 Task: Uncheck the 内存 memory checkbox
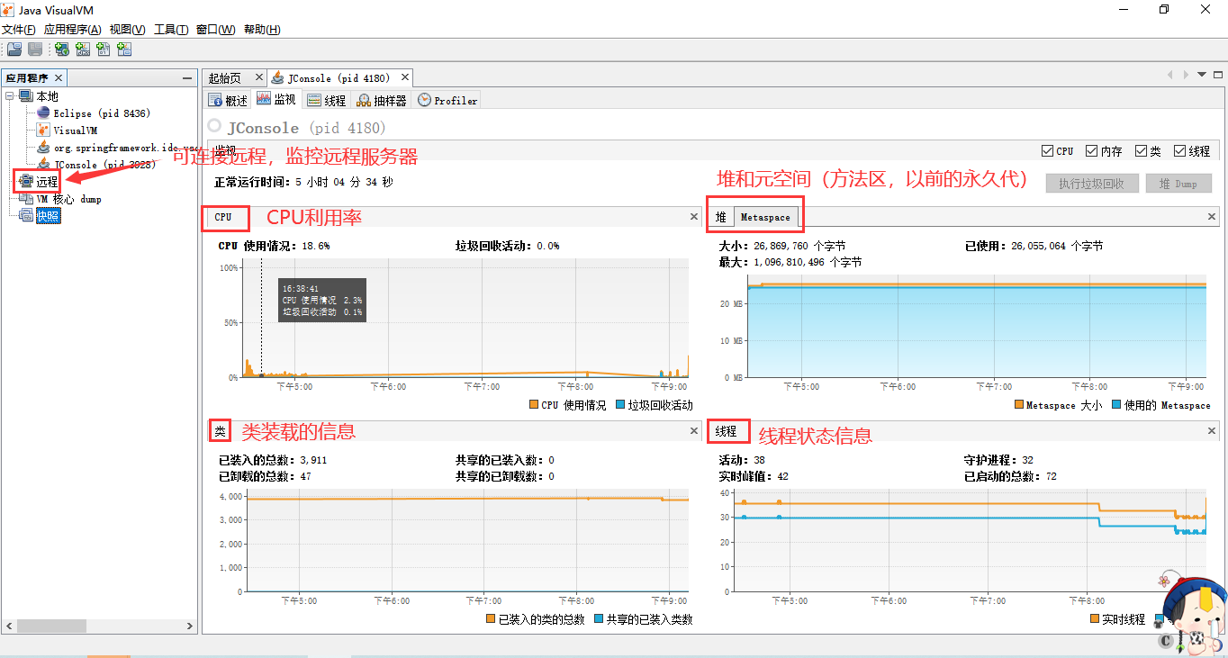[1091, 151]
